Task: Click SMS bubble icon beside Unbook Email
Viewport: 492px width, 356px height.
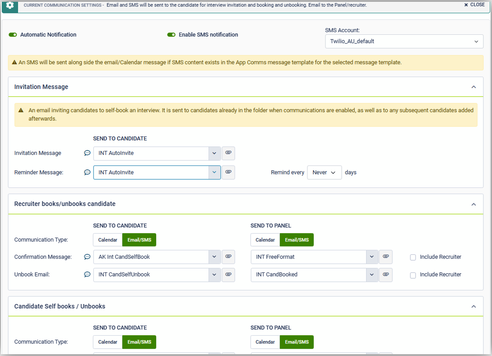Action: [x=87, y=274]
